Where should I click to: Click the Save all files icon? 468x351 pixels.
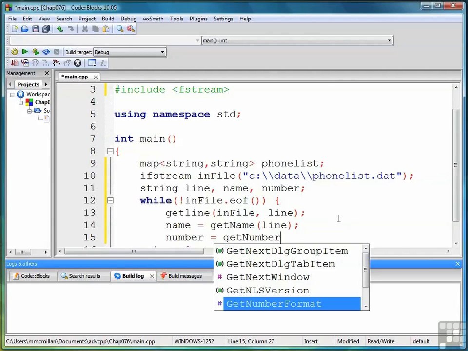(46, 29)
